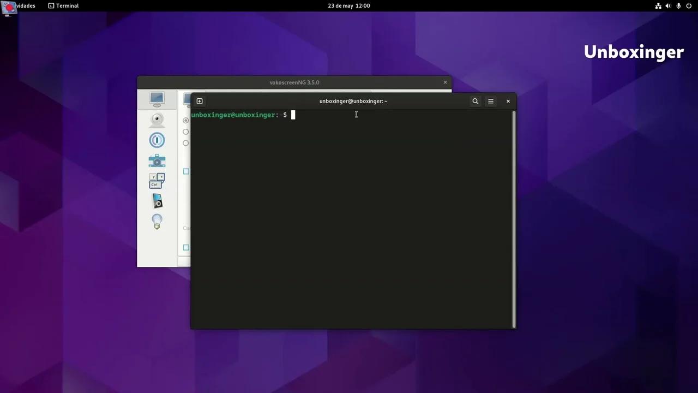Open the Webcam tab in vokoscreenNG sidebar
The height and width of the screenshot is (393, 698).
pos(157,119)
